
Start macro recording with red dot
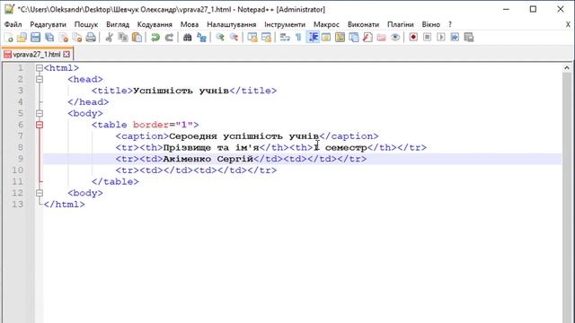413,38
